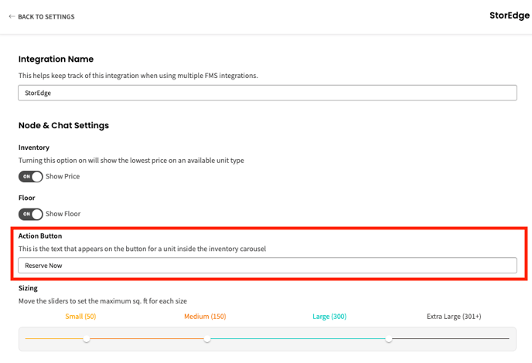Viewport: 532px width, 363px height.
Task: Click the Small size slider handle
Action: click(x=87, y=339)
